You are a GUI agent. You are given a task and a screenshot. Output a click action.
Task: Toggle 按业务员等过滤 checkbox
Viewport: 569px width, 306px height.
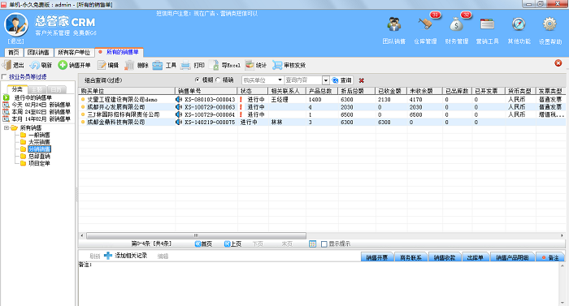pyautogui.click(x=4, y=76)
